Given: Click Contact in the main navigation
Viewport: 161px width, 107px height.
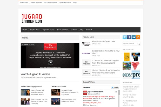Looking at the screenshot, I should click(89, 30).
